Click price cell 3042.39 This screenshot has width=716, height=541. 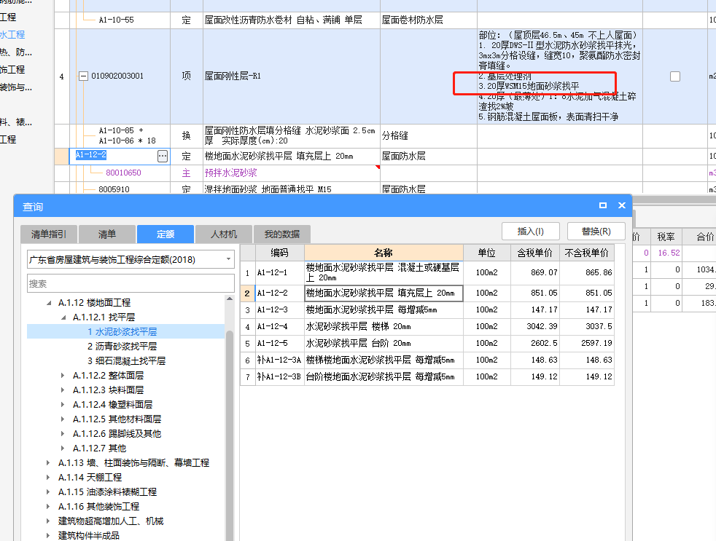[535, 327]
